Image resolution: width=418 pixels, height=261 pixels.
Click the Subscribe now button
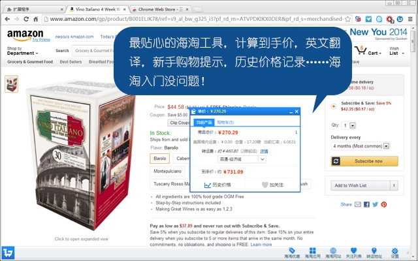[364, 161]
